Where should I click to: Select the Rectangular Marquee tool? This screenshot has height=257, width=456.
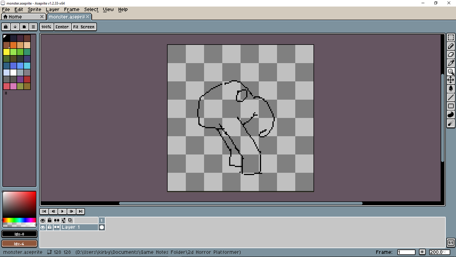(x=451, y=38)
